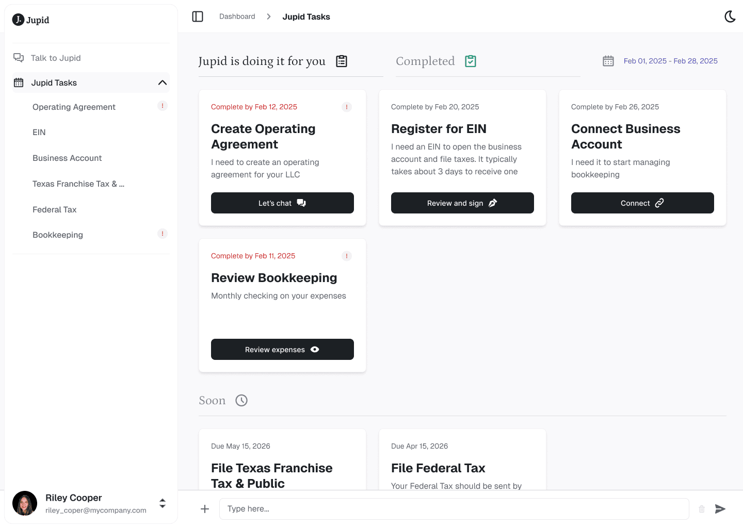Click the Let's chat button
Image resolution: width=743 pixels, height=528 pixels.
tap(282, 203)
